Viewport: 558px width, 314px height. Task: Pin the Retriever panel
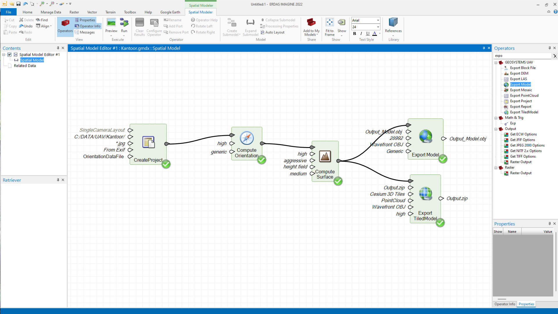pos(58,180)
